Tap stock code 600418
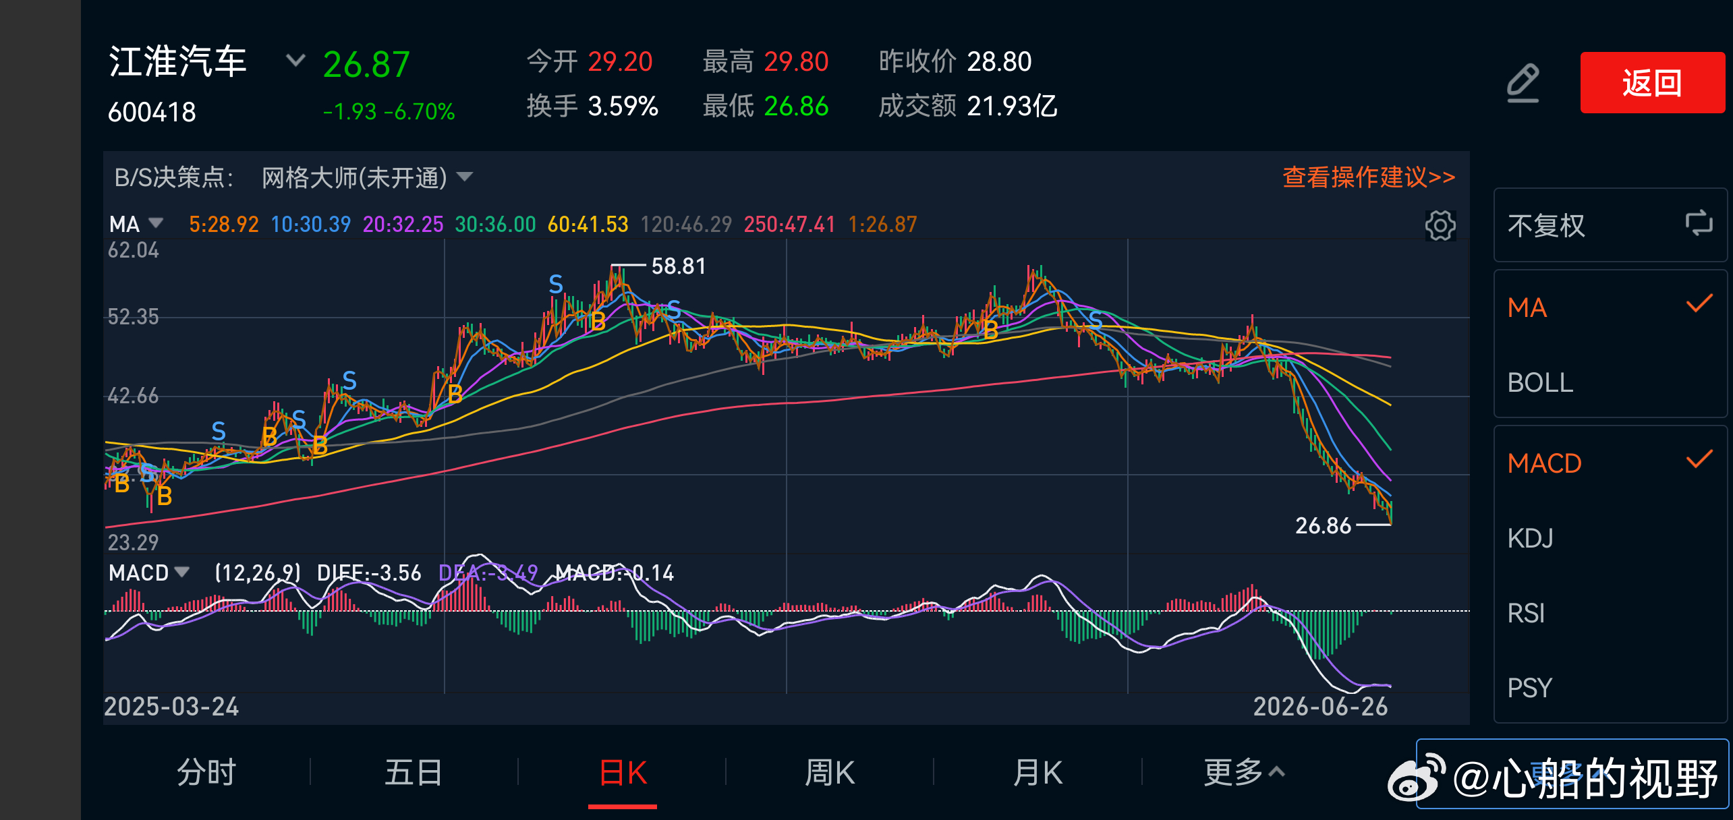 click(152, 112)
